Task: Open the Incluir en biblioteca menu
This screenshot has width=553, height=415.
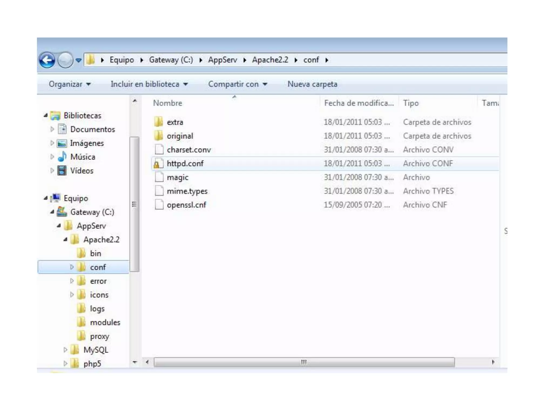Action: (x=149, y=84)
